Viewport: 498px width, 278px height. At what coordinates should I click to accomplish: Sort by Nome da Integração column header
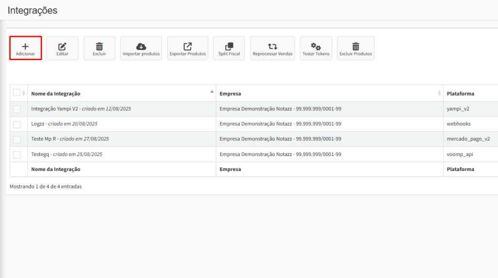tap(56, 93)
